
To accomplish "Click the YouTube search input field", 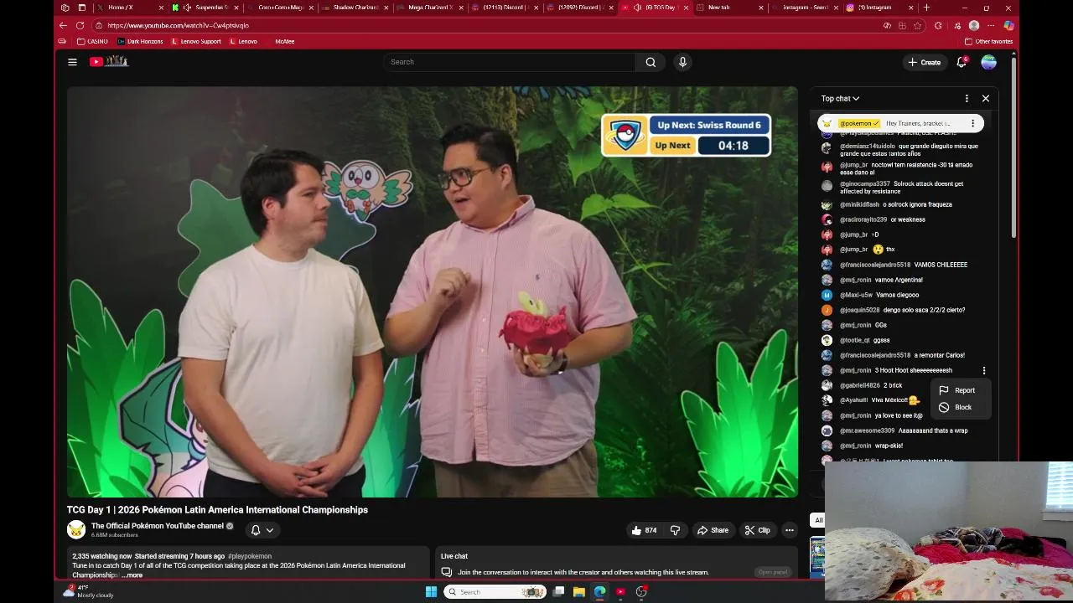I will (x=510, y=62).
